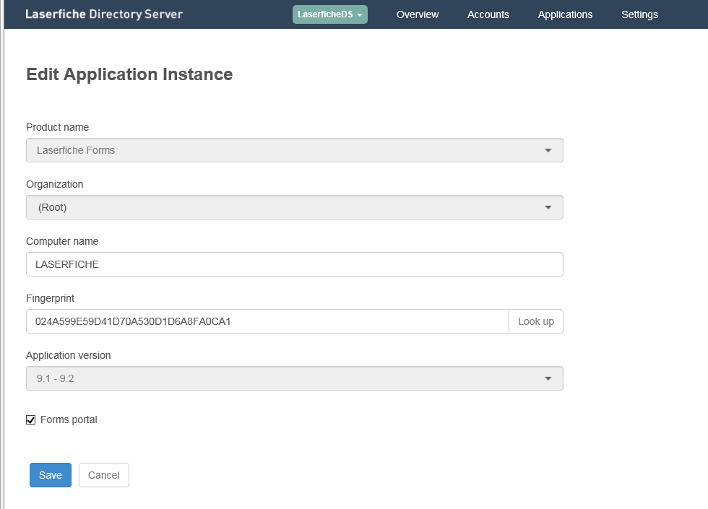708x509 pixels.
Task: Navigate to Applications
Action: (x=565, y=14)
